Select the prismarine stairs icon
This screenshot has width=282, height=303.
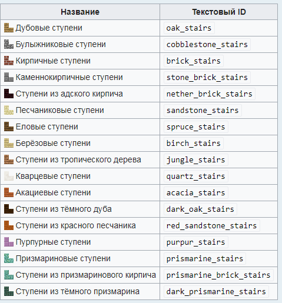coord(9,258)
